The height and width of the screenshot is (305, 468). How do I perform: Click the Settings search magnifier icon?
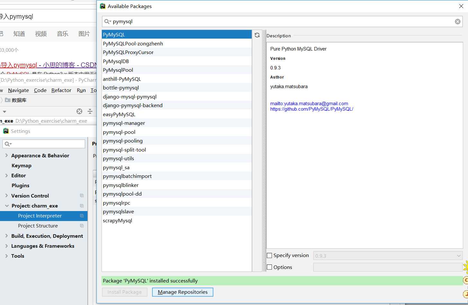(x=8, y=144)
